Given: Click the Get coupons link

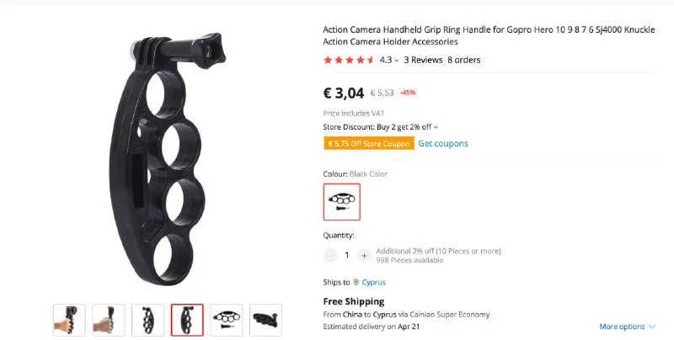Looking at the screenshot, I should point(443,143).
